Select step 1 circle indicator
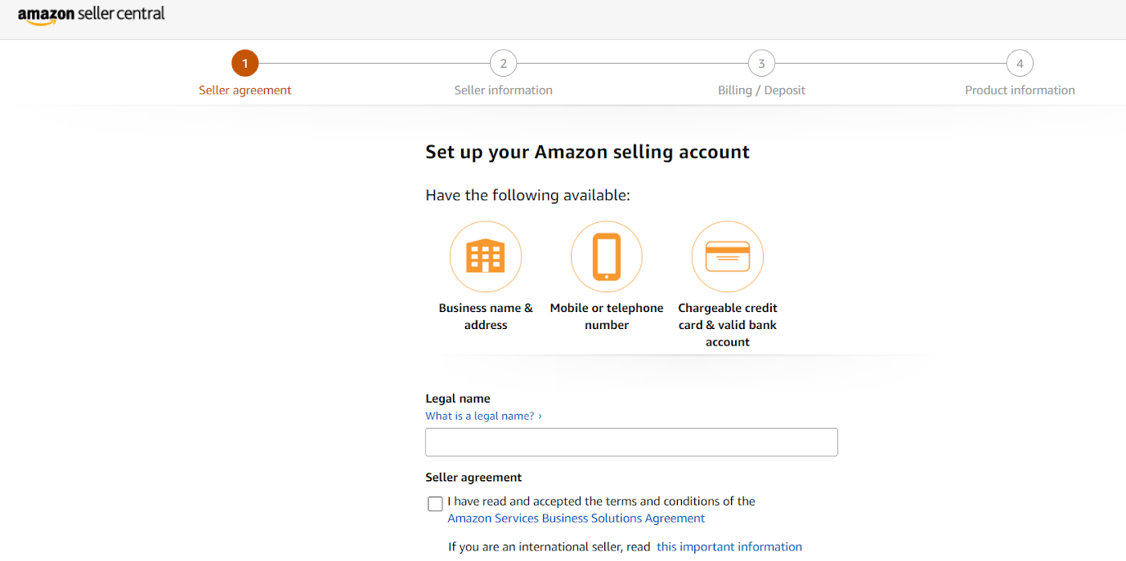 [244, 63]
